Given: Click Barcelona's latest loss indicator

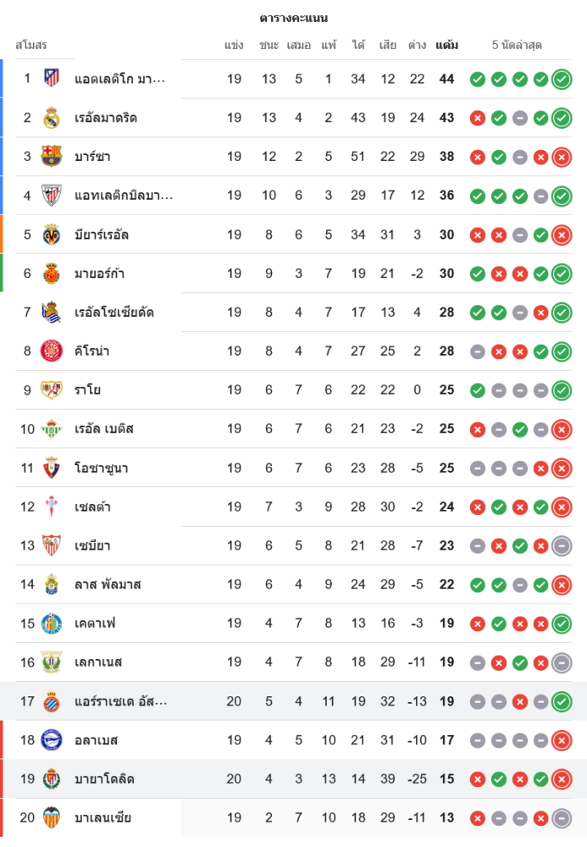Looking at the screenshot, I should click(561, 157).
